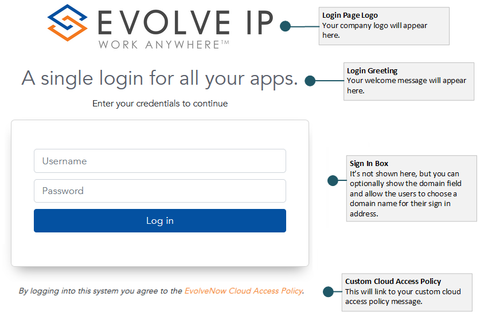Click the callout dot beside the access policy
This screenshot has width=484, height=320.
point(329,291)
